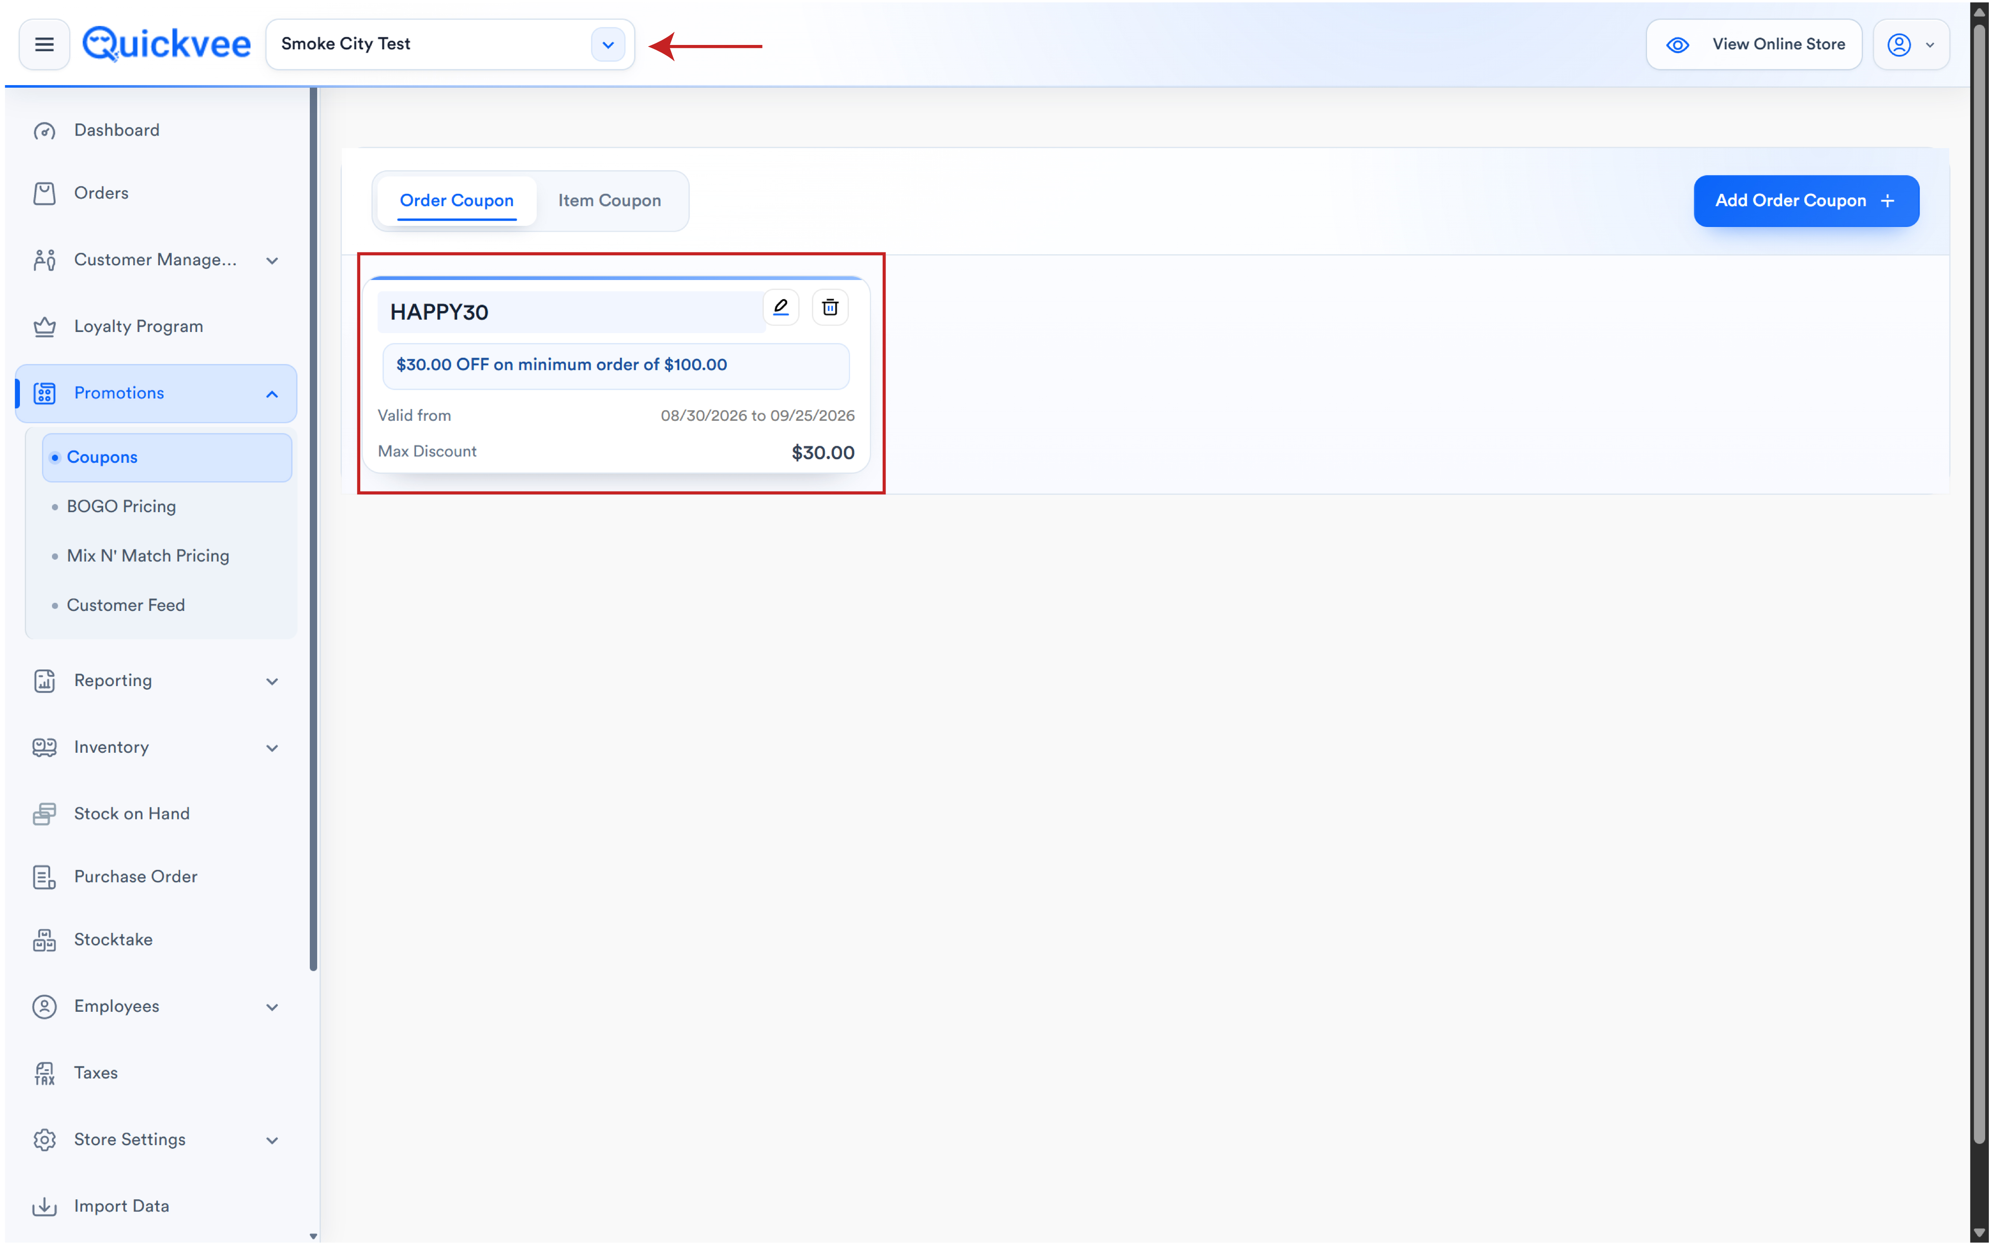
Task: Open the Taxes page
Action: point(95,1074)
